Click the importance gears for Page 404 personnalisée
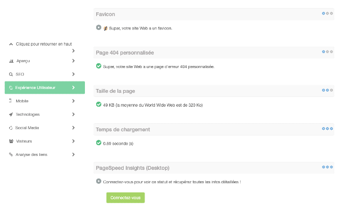 pyautogui.click(x=327, y=52)
